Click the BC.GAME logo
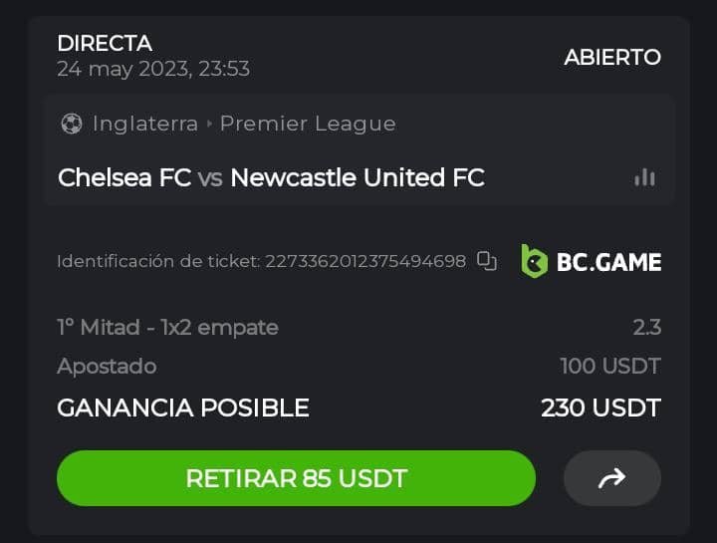717x543 pixels. click(591, 261)
